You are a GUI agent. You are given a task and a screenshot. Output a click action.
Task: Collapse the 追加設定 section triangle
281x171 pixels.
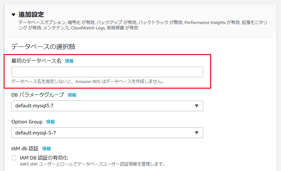coord(14,15)
